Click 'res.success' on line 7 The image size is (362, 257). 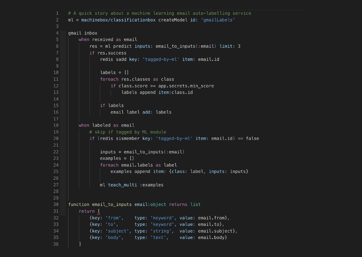click(112, 53)
